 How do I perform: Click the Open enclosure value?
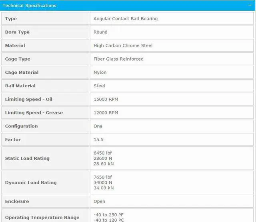click(99, 201)
